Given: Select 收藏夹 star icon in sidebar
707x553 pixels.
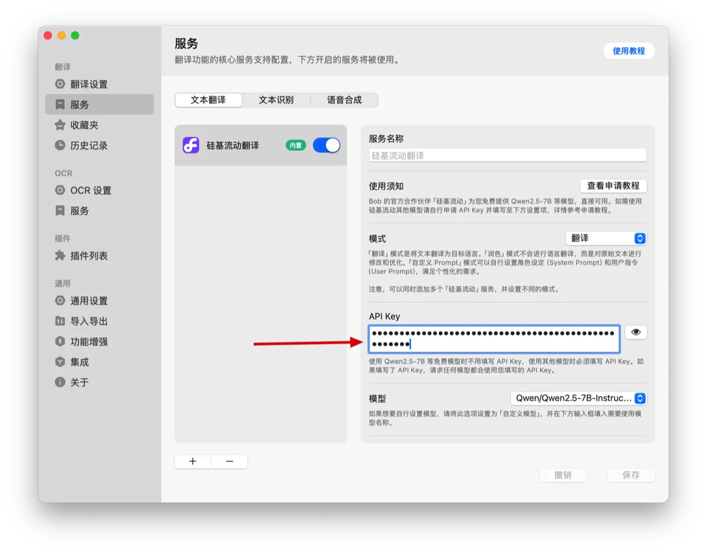Looking at the screenshot, I should click(60, 125).
